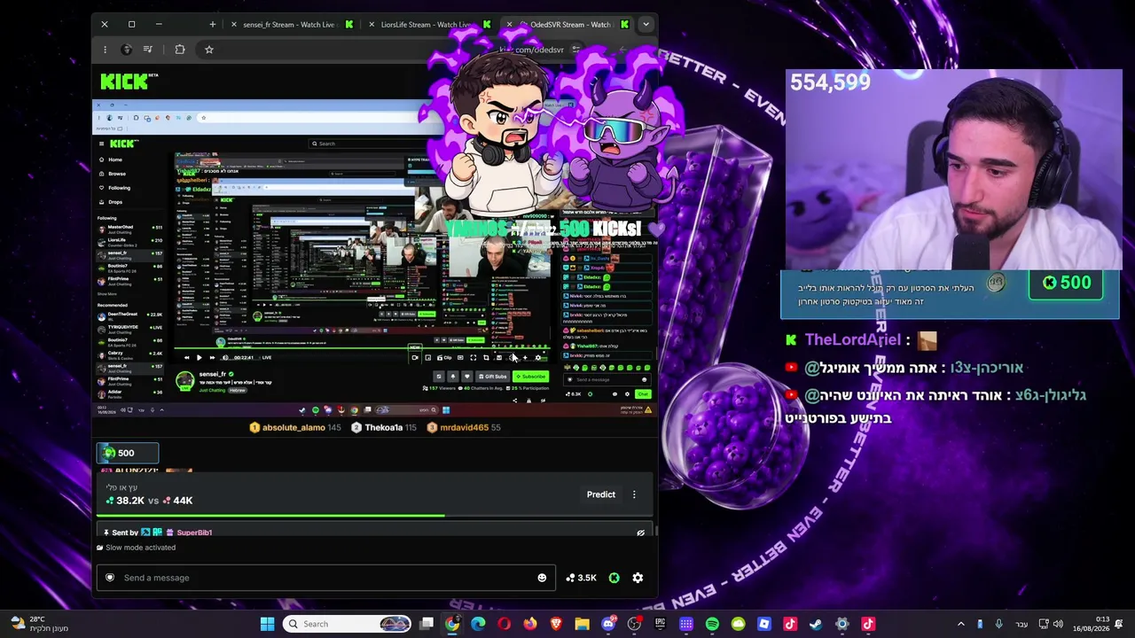Open Spotify from the taskbar
Screen dimensions: 1135x638
(x=712, y=624)
